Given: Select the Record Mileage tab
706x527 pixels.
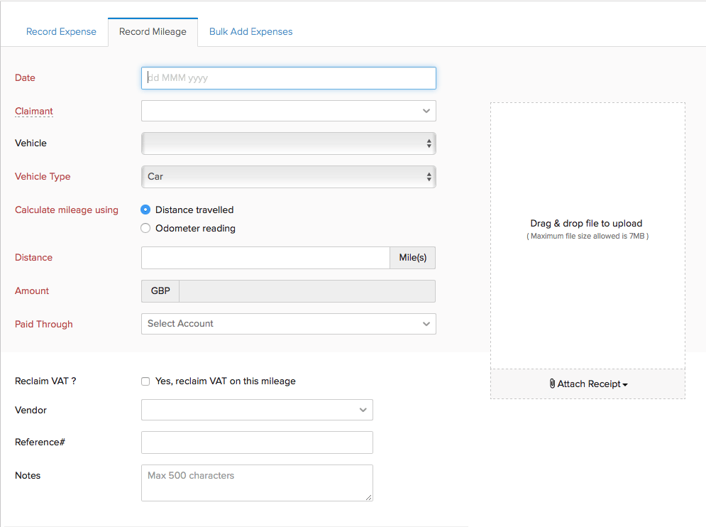Looking at the screenshot, I should [153, 32].
